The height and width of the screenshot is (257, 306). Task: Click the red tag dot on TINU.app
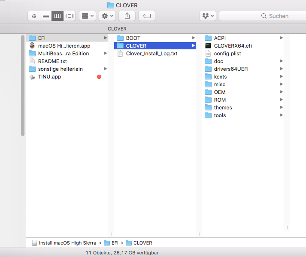point(99,77)
